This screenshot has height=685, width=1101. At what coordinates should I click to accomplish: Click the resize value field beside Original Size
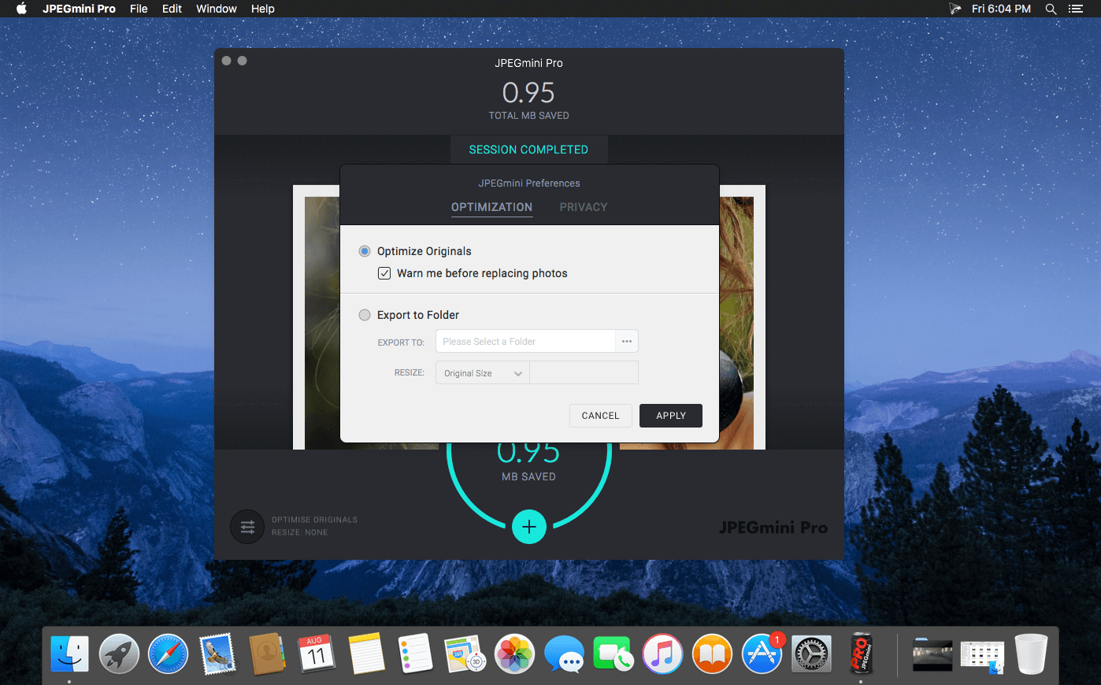pos(584,373)
